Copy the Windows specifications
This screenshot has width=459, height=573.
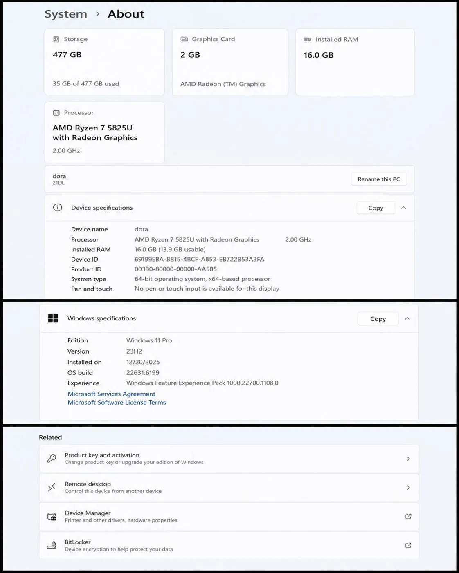[x=378, y=319]
